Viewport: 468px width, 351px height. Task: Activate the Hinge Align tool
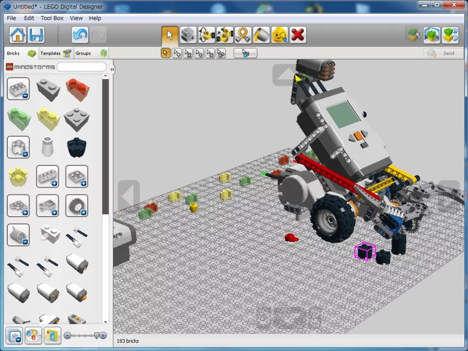click(x=225, y=35)
